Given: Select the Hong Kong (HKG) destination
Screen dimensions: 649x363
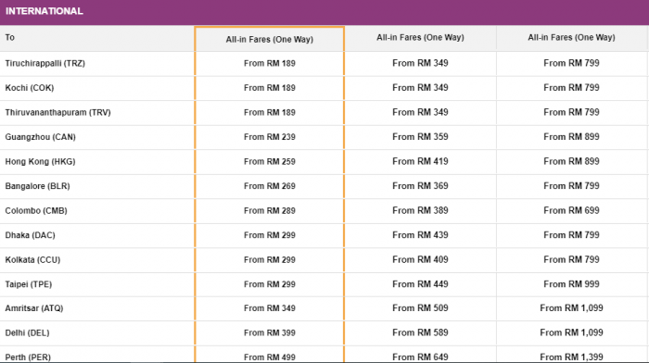Looking at the screenshot, I should coord(40,162).
